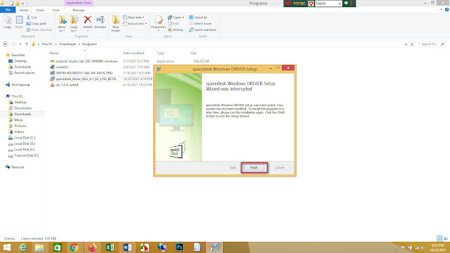Click the Cut scissors icon

point(28,18)
